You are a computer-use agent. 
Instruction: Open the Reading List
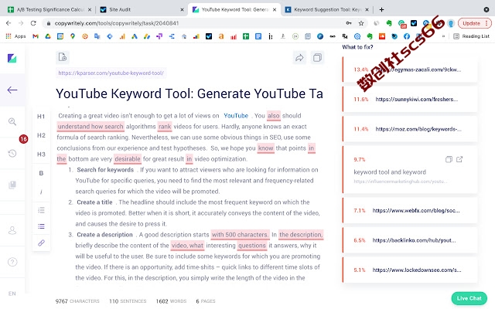point(471,36)
